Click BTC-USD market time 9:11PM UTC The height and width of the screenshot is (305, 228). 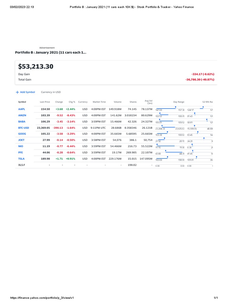click(98, 128)
